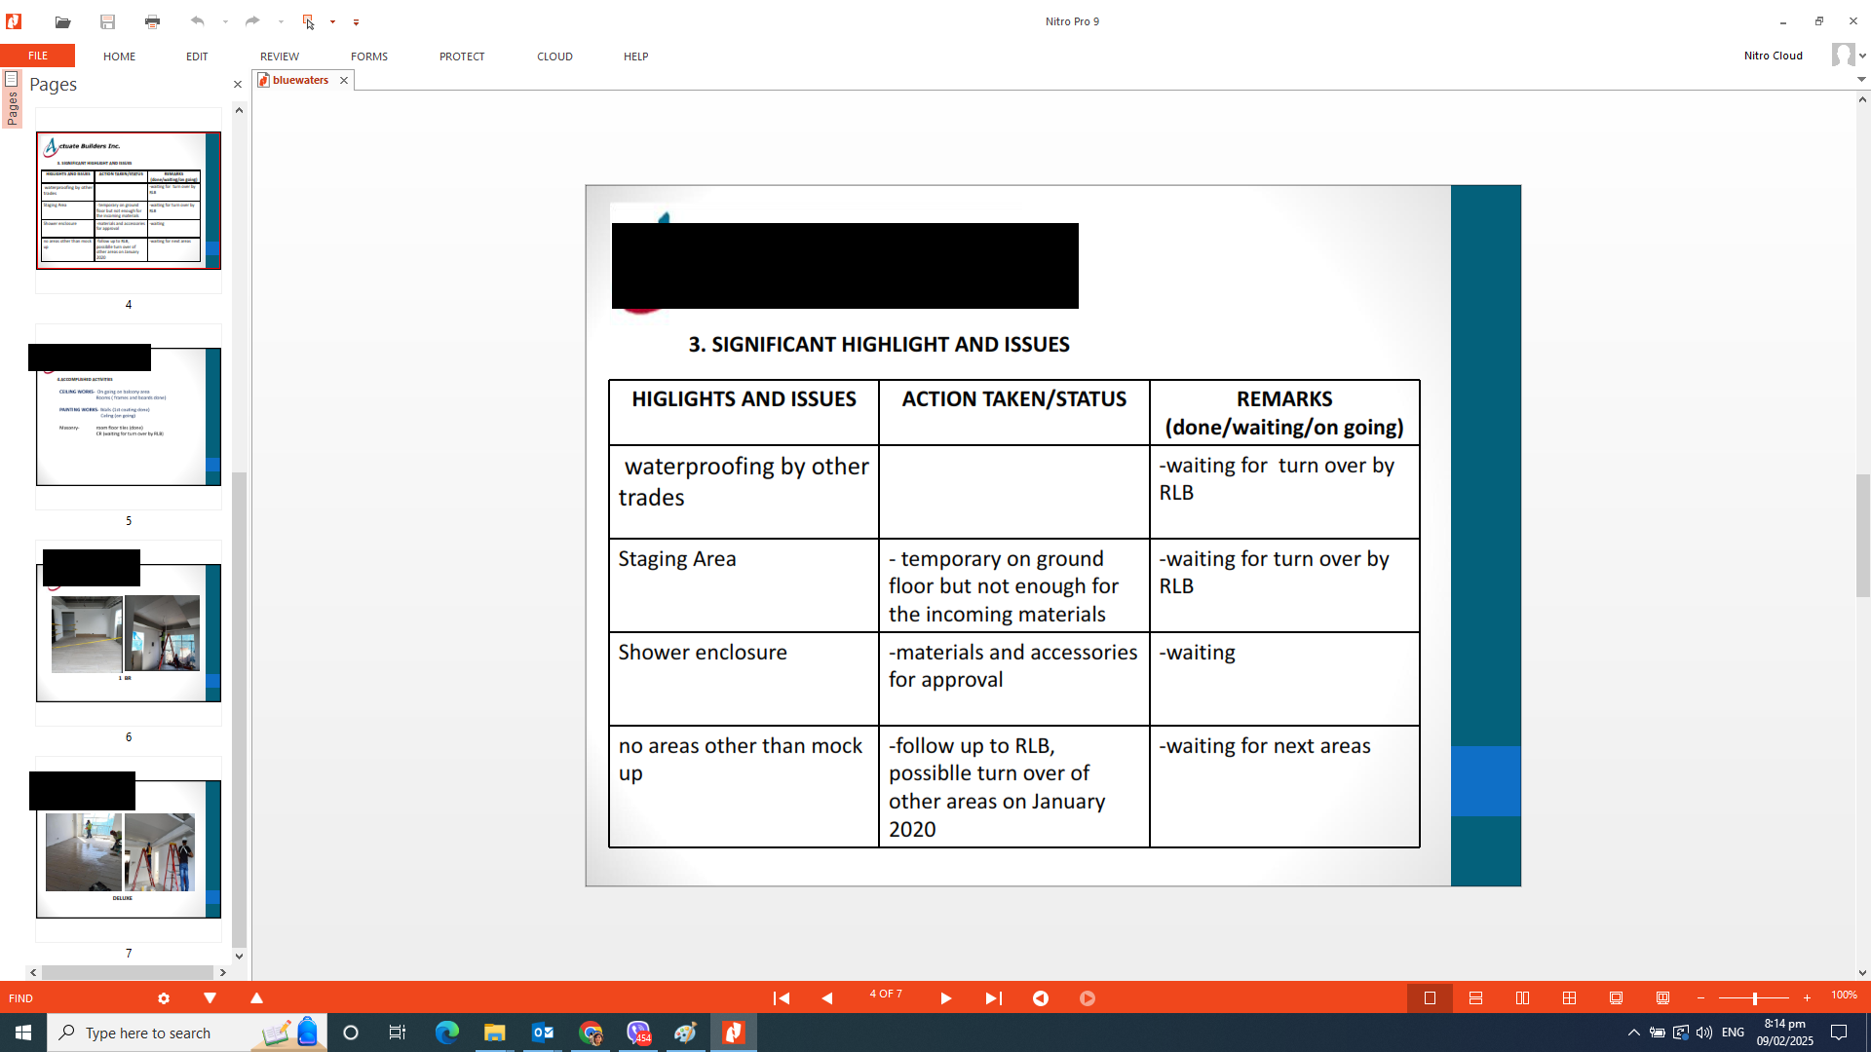This screenshot has width=1871, height=1052.
Task: Click the orange FILE button
Action: pyautogui.click(x=38, y=56)
